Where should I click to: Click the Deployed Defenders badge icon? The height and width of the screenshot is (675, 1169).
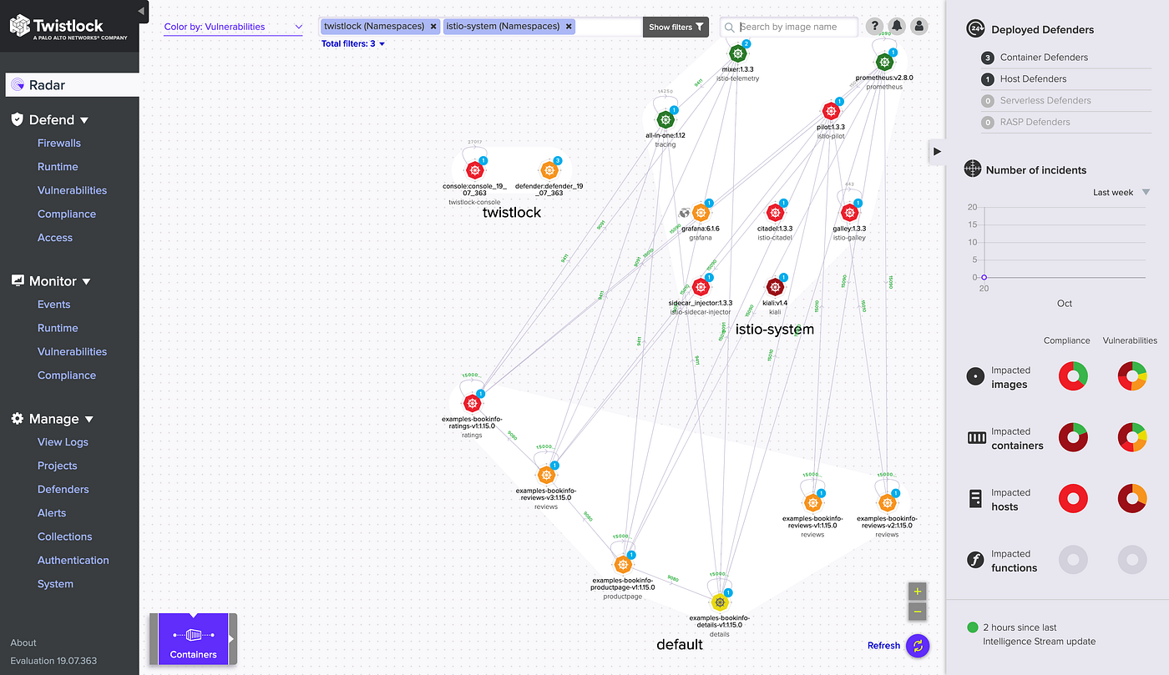pyautogui.click(x=975, y=28)
